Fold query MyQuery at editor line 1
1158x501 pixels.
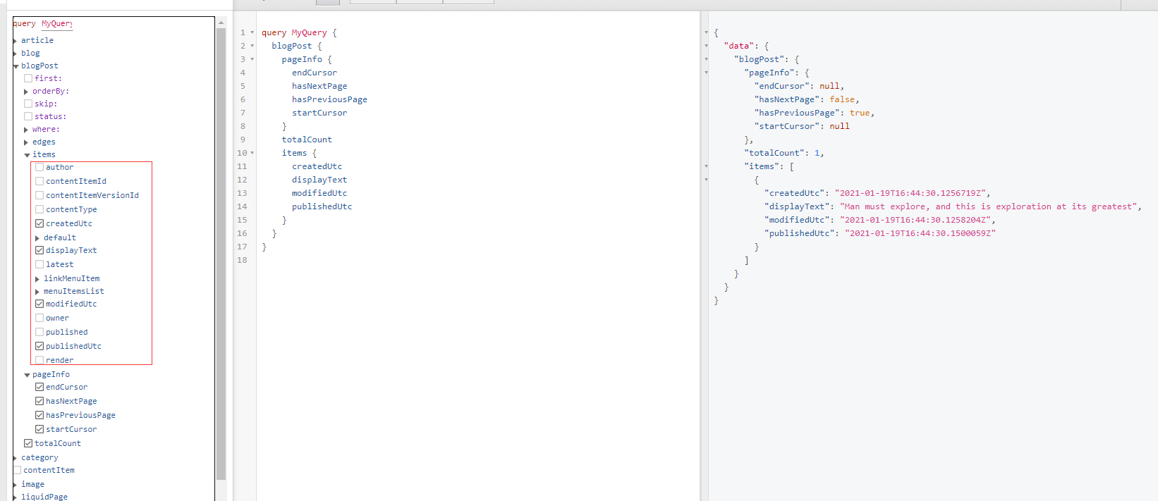click(x=252, y=32)
